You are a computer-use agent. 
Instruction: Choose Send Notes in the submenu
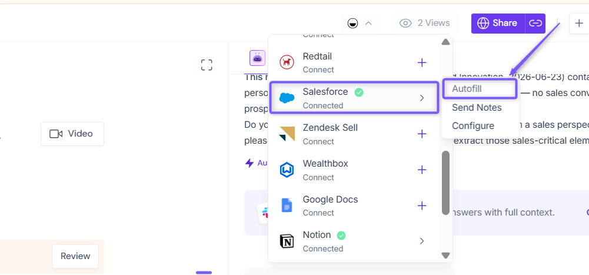(477, 107)
